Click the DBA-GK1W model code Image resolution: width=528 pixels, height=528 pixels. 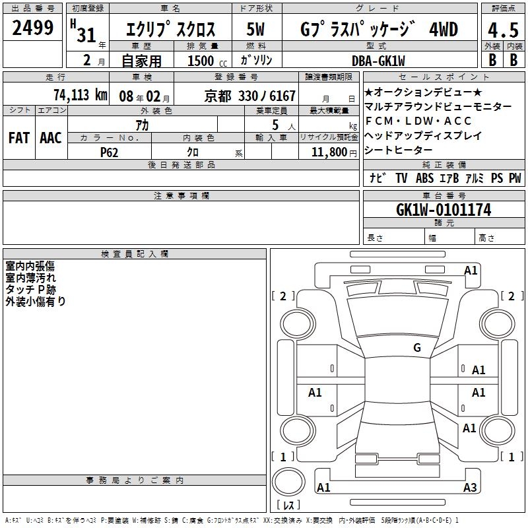[x=379, y=61]
